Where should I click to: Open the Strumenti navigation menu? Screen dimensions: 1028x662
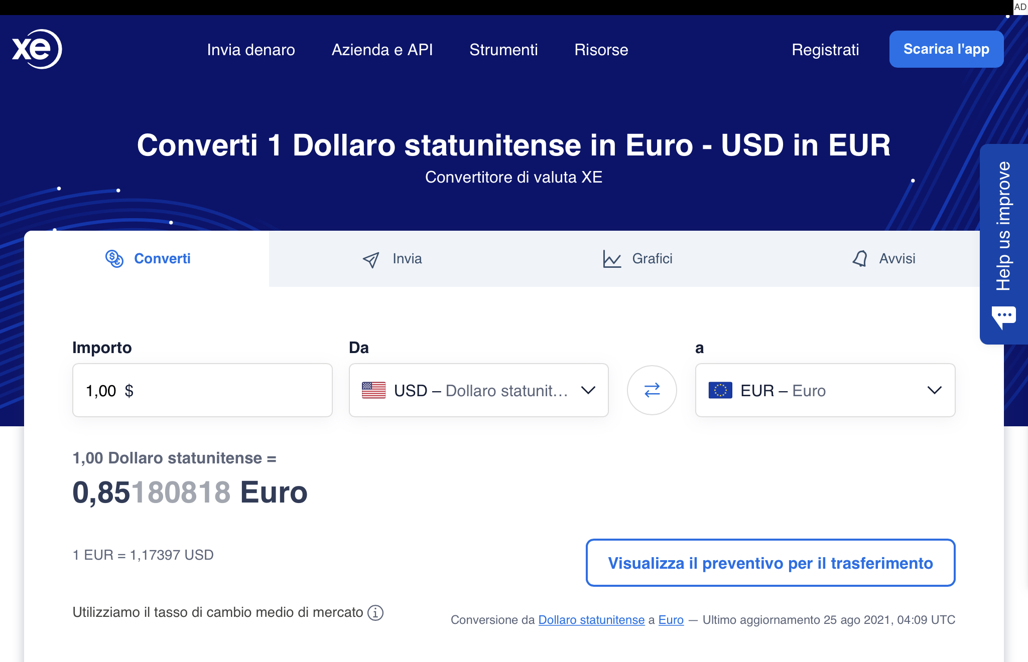coord(503,50)
